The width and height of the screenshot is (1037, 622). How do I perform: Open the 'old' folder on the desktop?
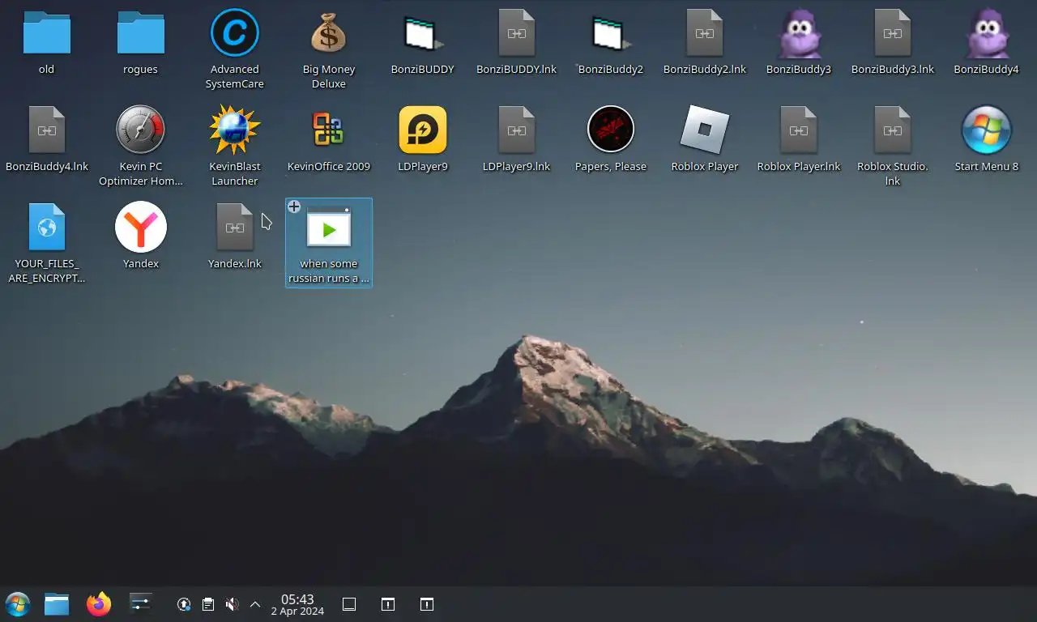pos(46,33)
